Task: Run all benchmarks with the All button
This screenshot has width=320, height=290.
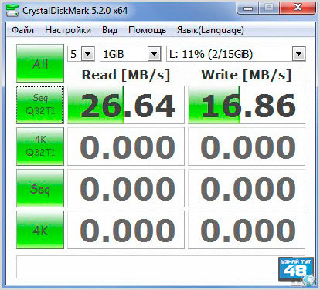Action: [x=40, y=63]
